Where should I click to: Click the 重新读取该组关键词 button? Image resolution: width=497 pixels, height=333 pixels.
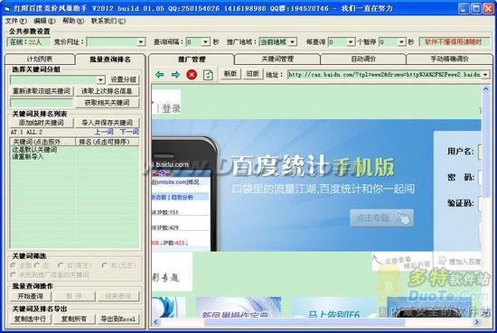42,91
